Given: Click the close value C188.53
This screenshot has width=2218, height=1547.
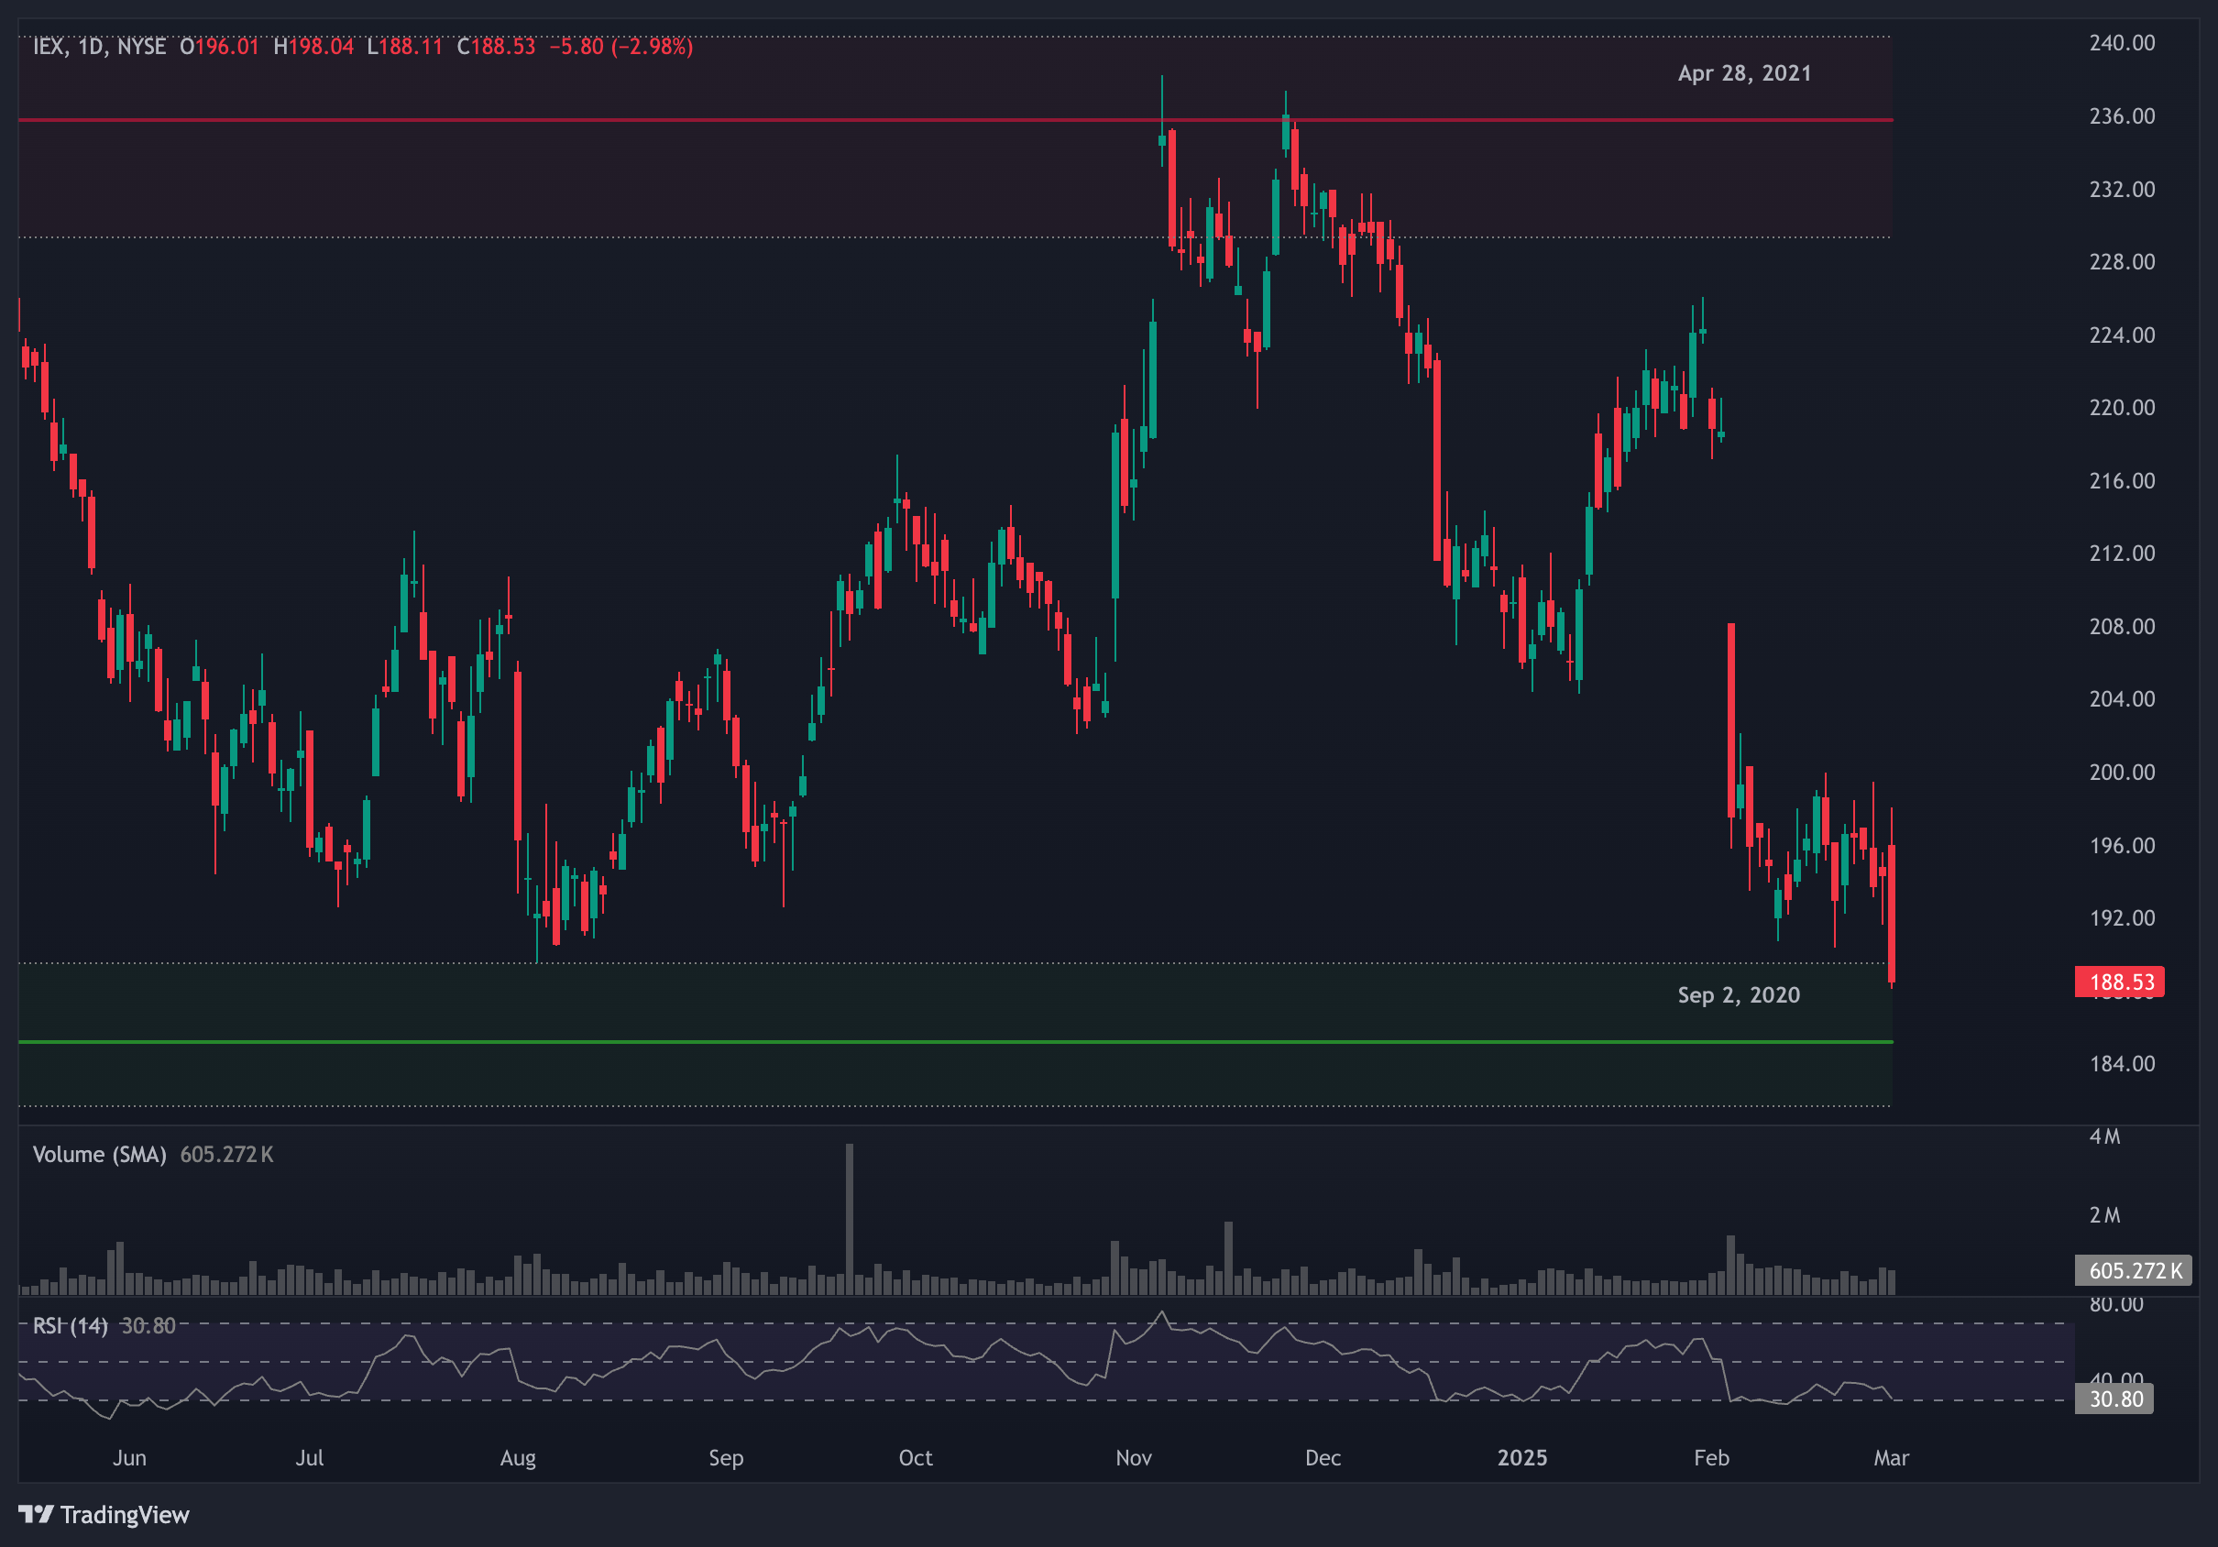Looking at the screenshot, I should click(x=496, y=47).
